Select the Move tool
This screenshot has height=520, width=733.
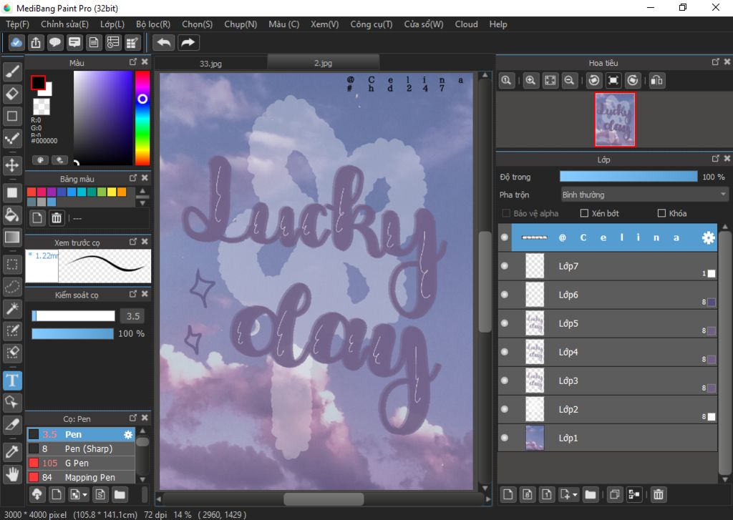(x=12, y=165)
